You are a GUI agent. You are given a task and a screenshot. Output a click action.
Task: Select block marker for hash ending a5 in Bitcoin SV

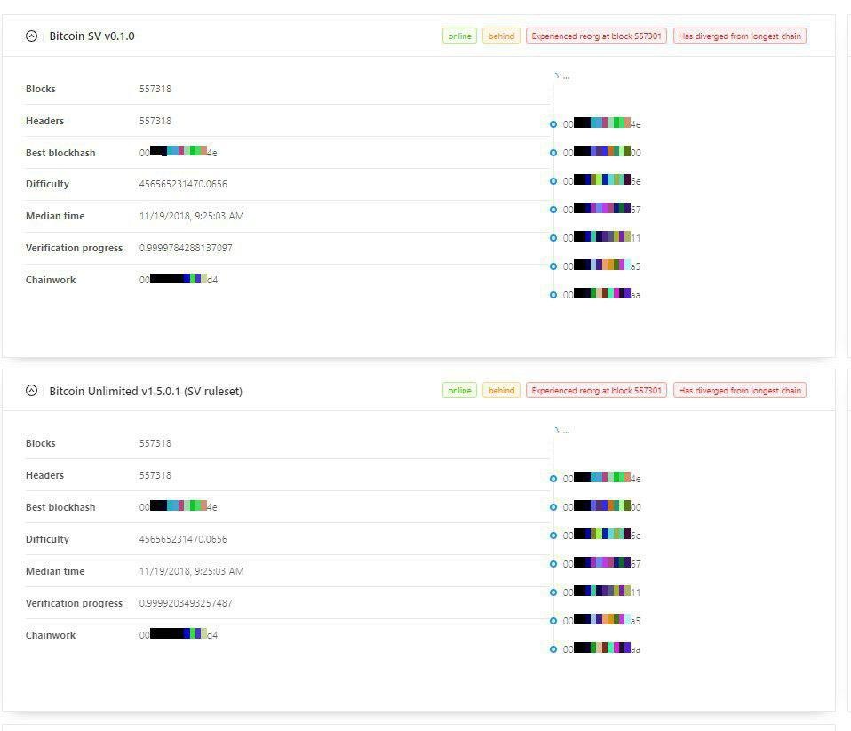click(x=553, y=266)
